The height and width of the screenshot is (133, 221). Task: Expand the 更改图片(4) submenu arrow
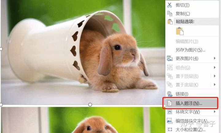(215, 58)
